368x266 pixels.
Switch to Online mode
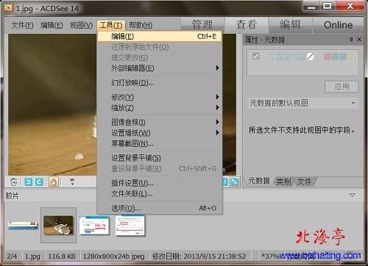pyautogui.click(x=338, y=25)
